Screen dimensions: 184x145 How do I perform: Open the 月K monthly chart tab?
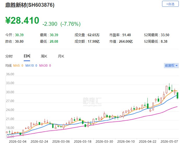(x=61, y=56)
